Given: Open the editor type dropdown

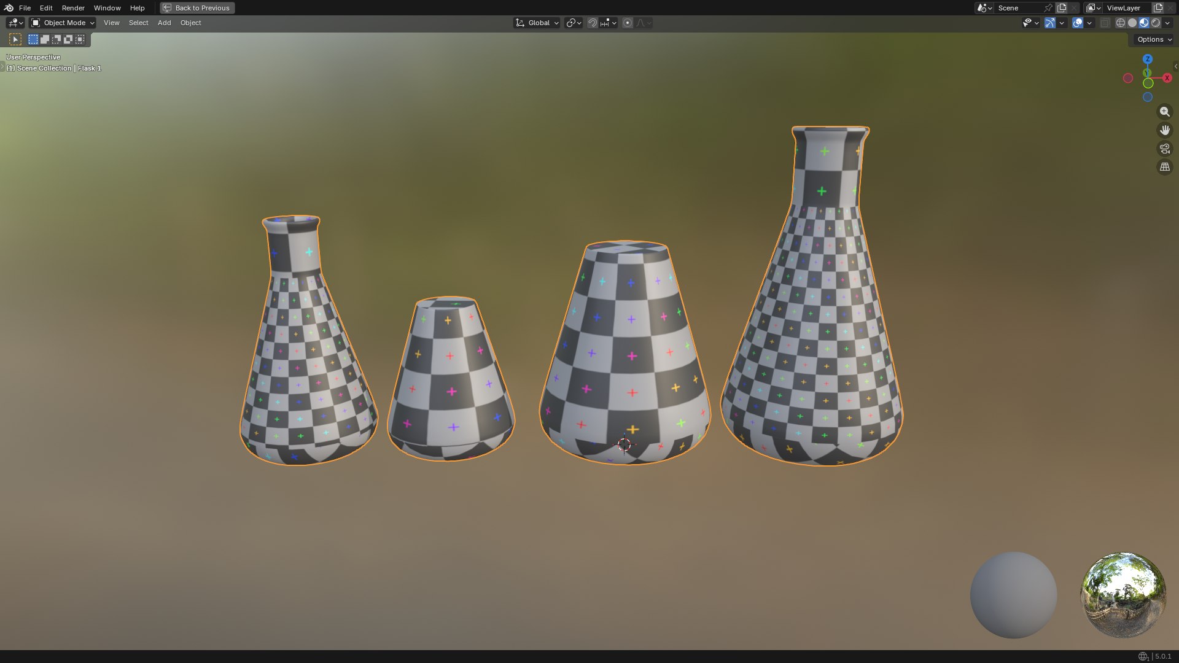Looking at the screenshot, I should point(15,23).
